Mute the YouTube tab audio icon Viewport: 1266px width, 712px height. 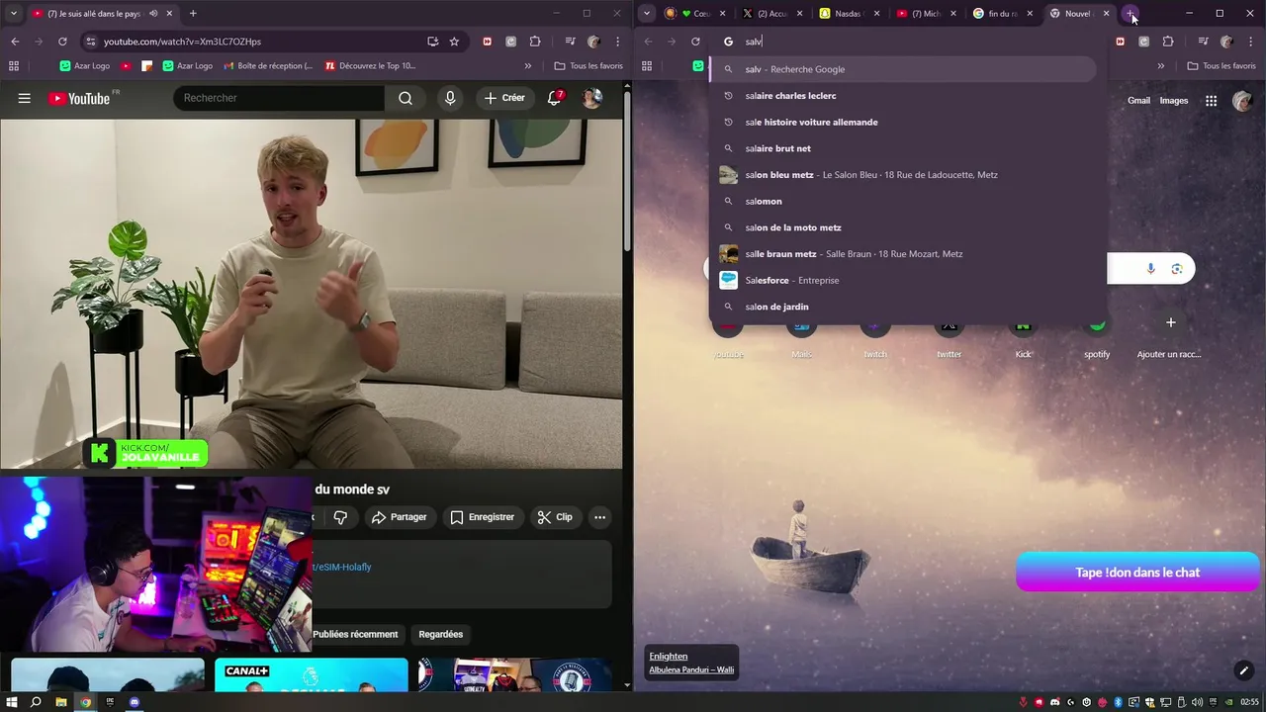click(x=153, y=14)
